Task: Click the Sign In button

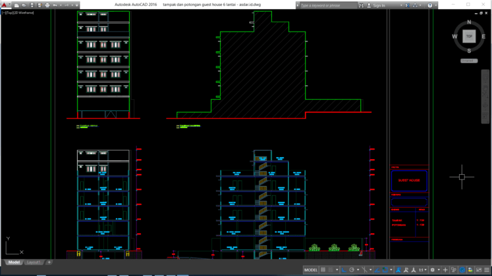Action: tap(379, 5)
